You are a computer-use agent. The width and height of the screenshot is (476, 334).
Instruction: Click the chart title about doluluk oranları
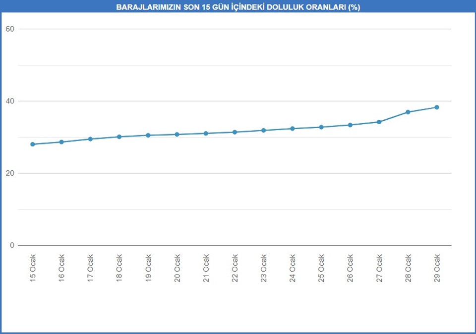click(238, 7)
